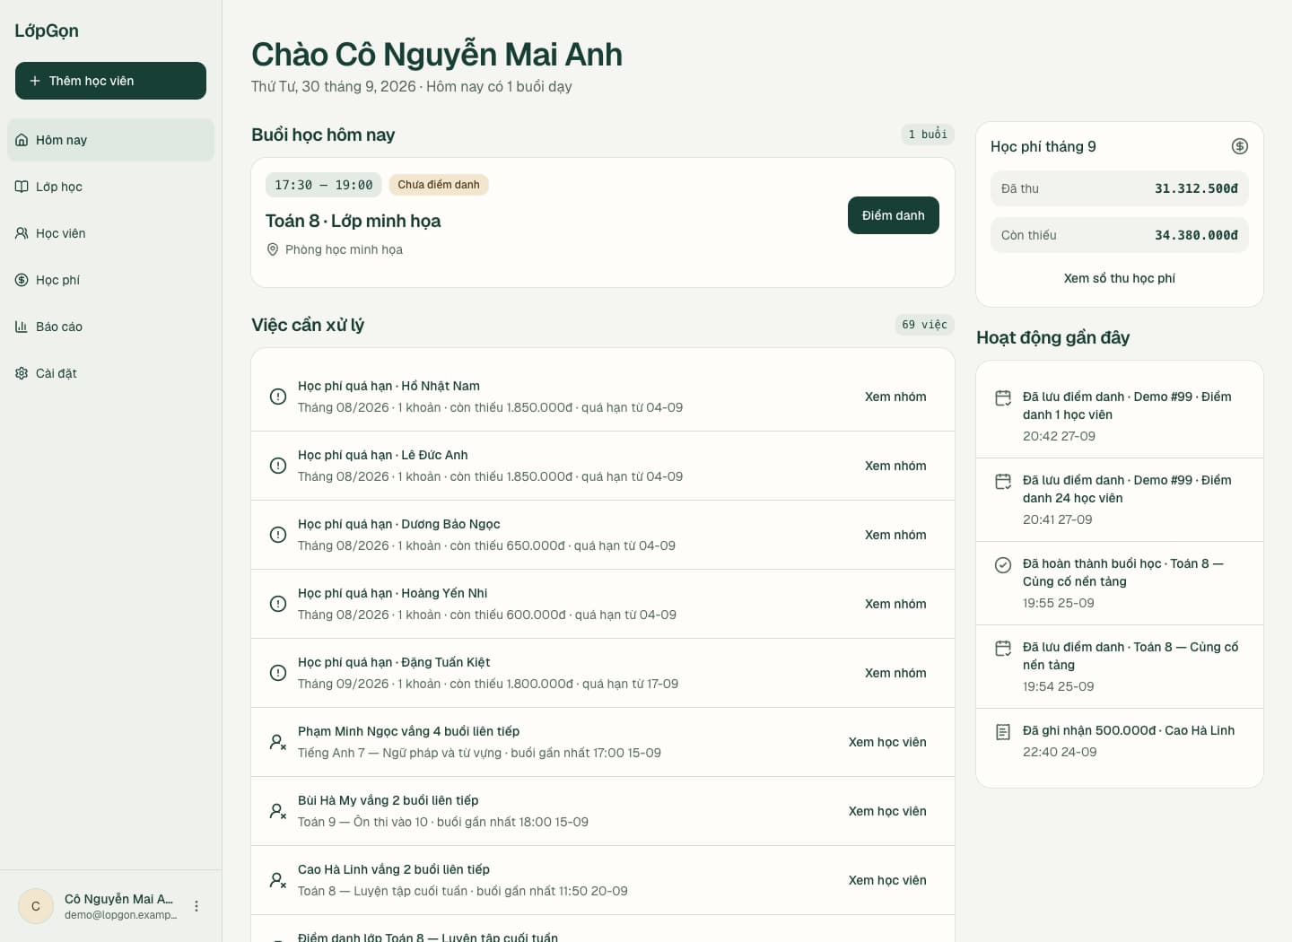Click the 17:30 – 19:00 time badge
This screenshot has height=942, width=1292.
tap(324, 185)
